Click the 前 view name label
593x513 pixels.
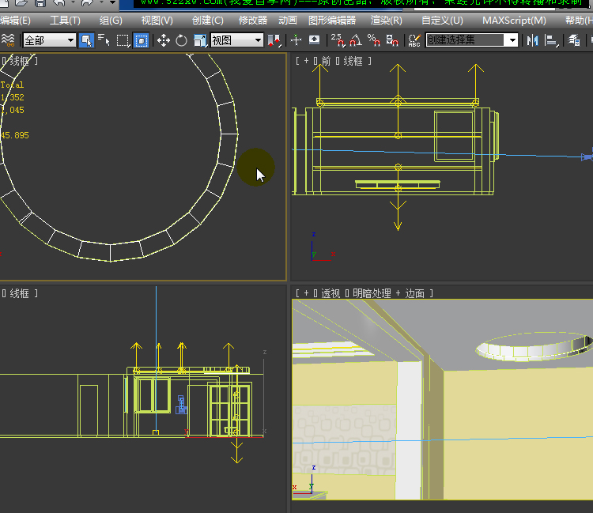pyautogui.click(x=326, y=61)
